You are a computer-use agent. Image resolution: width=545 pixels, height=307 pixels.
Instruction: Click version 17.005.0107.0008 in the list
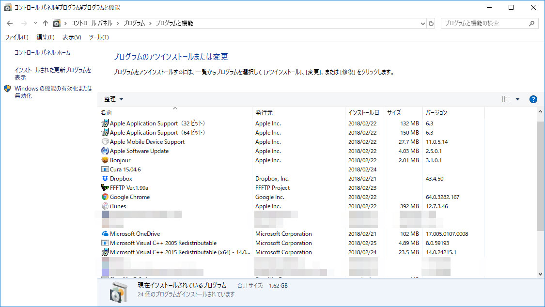(x=447, y=234)
